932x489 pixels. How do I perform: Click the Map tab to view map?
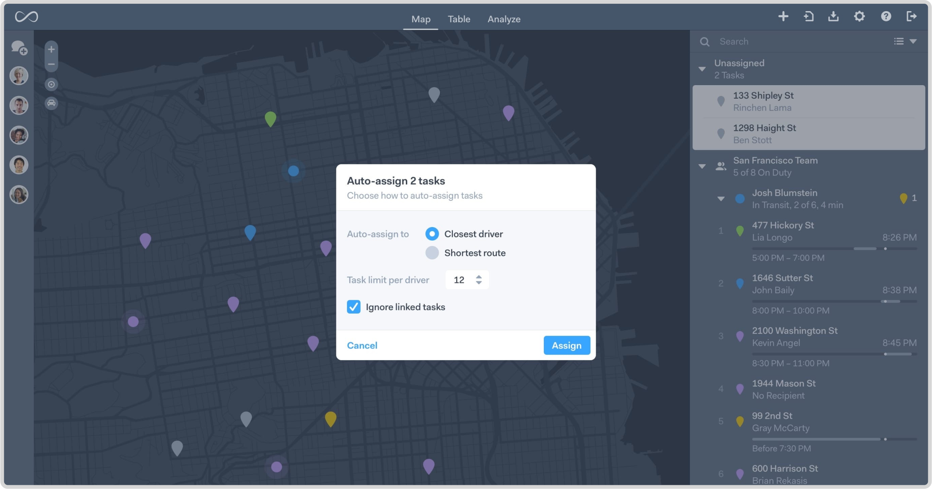pos(421,19)
